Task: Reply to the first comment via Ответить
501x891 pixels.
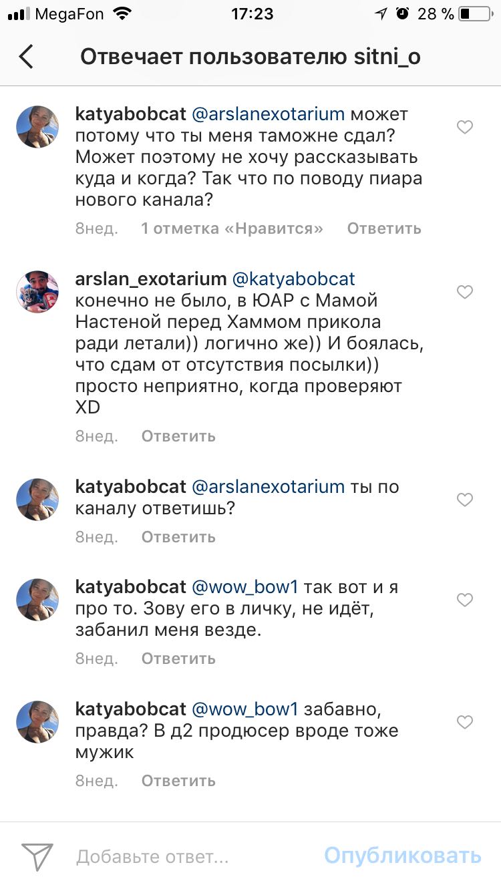Action: 383,228
